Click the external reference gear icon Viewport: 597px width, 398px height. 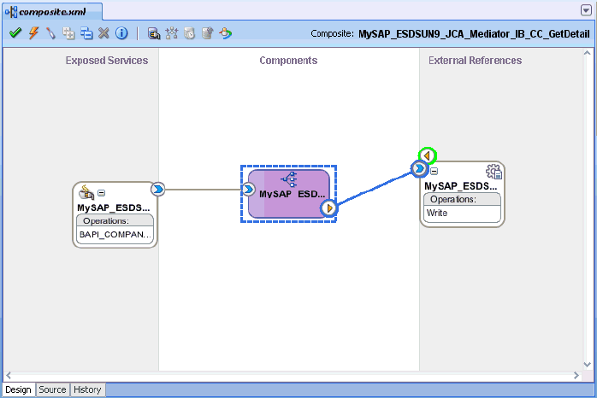pyautogui.click(x=494, y=172)
